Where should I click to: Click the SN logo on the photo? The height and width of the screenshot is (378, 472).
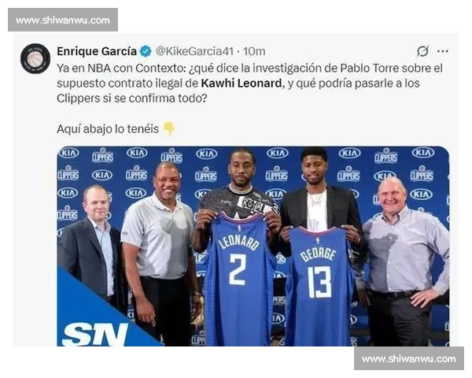pos(95,334)
